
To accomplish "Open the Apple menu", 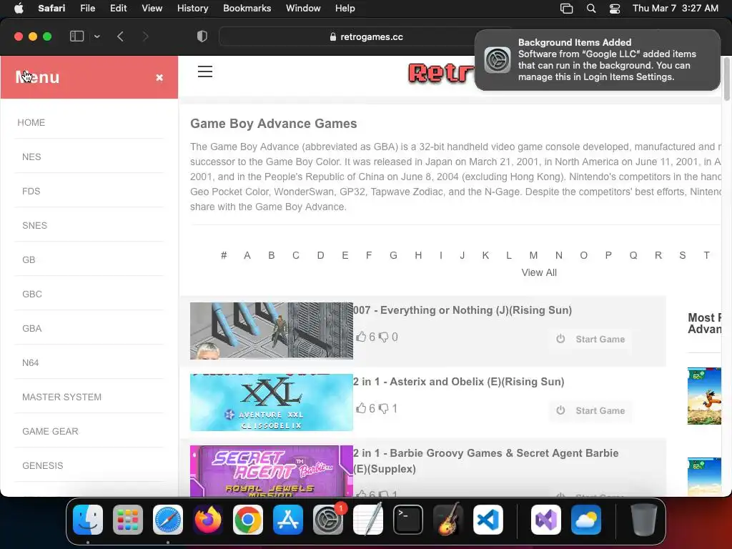I will click(x=19, y=8).
